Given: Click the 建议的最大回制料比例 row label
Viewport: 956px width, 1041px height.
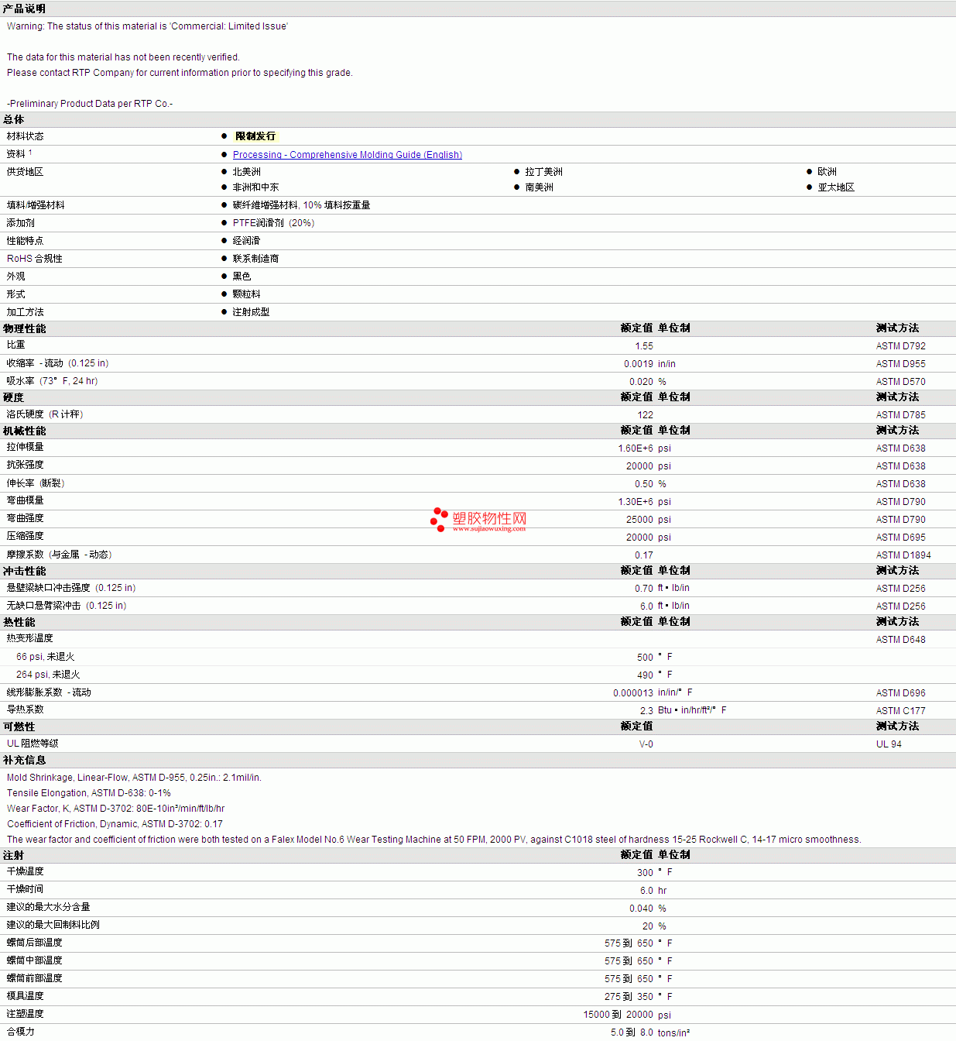Looking at the screenshot, I should [x=53, y=925].
